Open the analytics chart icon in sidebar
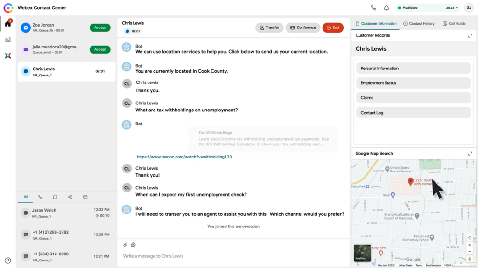This screenshot has height=268, width=478. tap(8, 40)
